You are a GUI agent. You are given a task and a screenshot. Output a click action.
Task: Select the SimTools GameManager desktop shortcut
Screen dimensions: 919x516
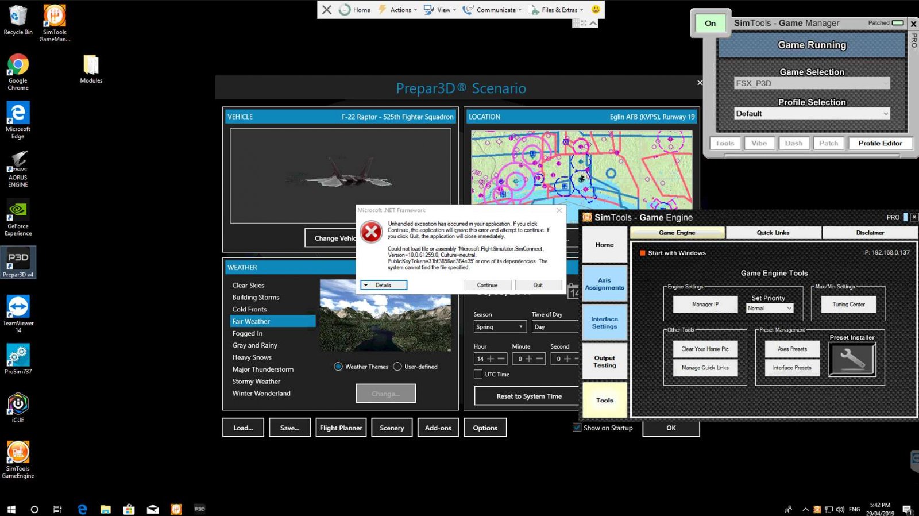pos(55,23)
